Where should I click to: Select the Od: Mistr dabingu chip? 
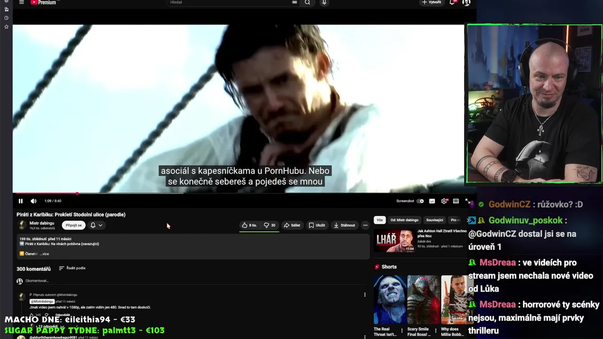(x=404, y=220)
